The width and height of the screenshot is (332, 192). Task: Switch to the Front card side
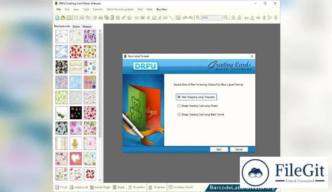tap(62, 187)
